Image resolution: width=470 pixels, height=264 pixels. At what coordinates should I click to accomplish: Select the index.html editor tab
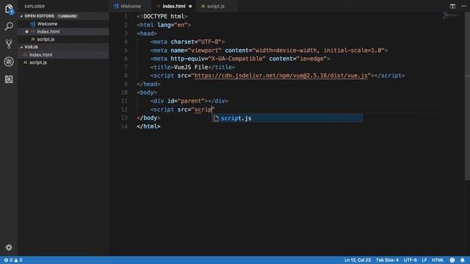(174, 6)
